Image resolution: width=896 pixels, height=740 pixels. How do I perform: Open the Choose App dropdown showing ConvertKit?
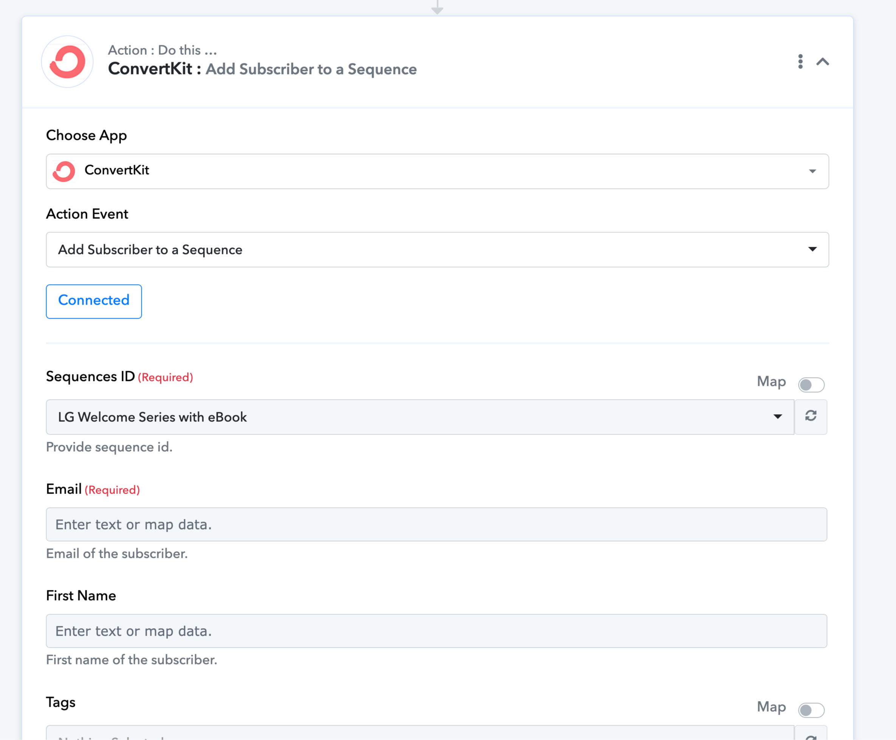(x=437, y=171)
